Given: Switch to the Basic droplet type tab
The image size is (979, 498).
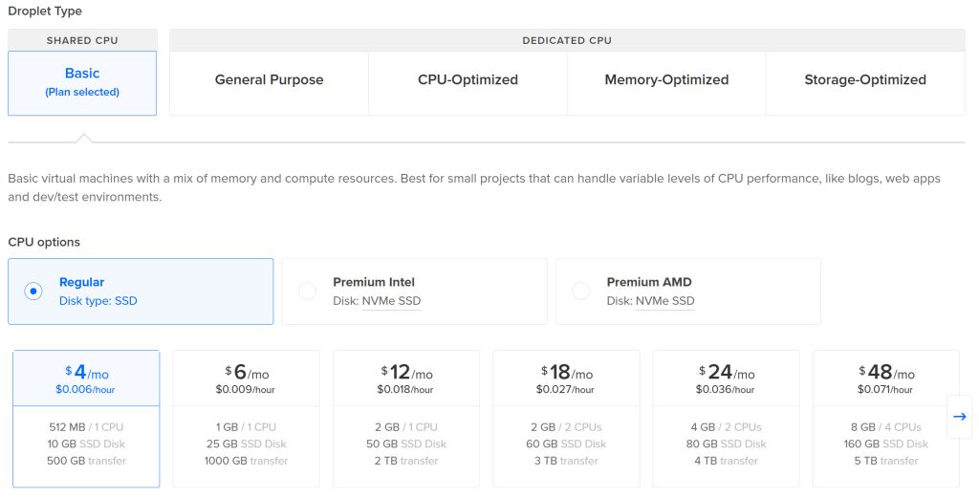Looking at the screenshot, I should coord(82,82).
